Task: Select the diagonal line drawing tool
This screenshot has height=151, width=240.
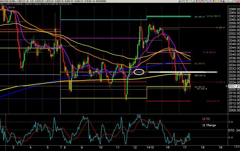Action: tap(207, 1)
